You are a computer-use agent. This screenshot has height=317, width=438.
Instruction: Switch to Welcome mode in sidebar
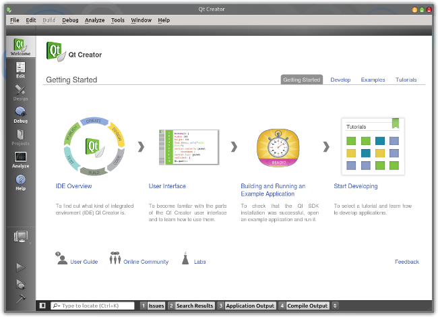(x=21, y=47)
